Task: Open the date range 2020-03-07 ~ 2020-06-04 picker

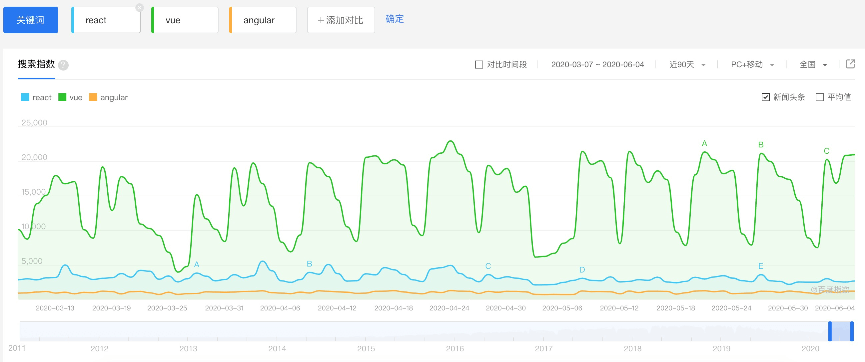Action: tap(597, 64)
